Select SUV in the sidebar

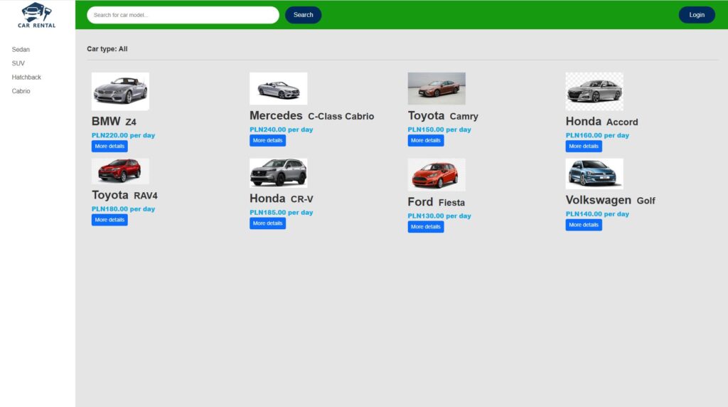pos(18,63)
